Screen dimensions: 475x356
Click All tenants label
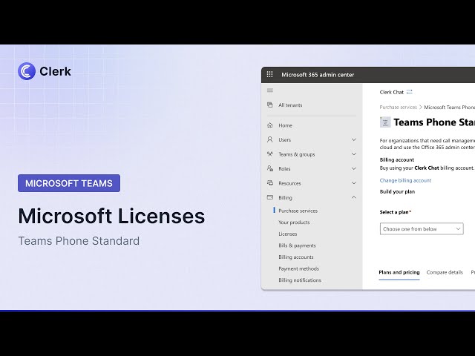click(290, 105)
